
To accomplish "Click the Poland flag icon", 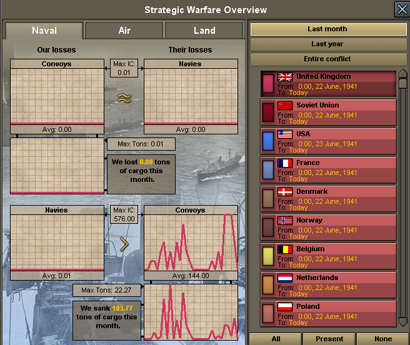I will (x=285, y=307).
